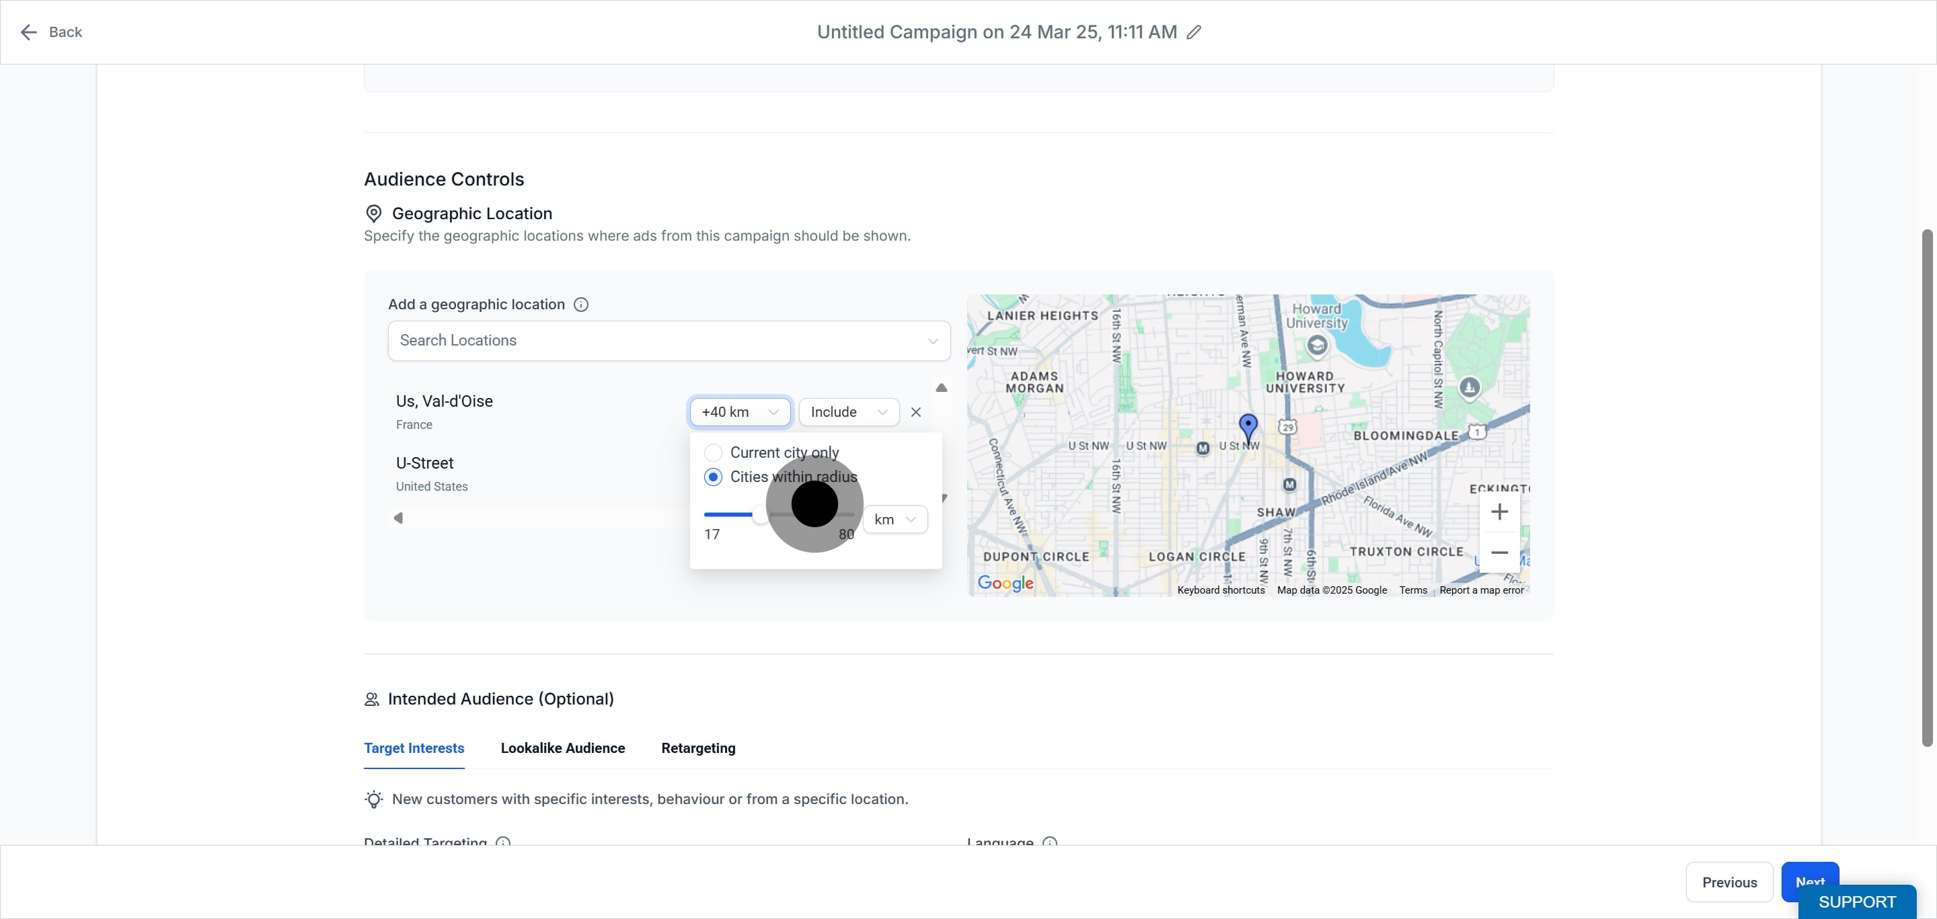
Task: Click the Howard University map icon
Action: point(1317,345)
